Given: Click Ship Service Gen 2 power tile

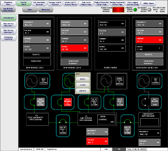Looking at the screenshot, I should [37, 48].
